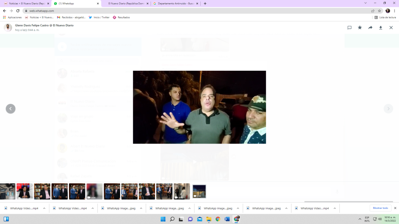Screen dimensions: 399x224
Task: Close the WhatsApp media viewer
Action: (391, 28)
